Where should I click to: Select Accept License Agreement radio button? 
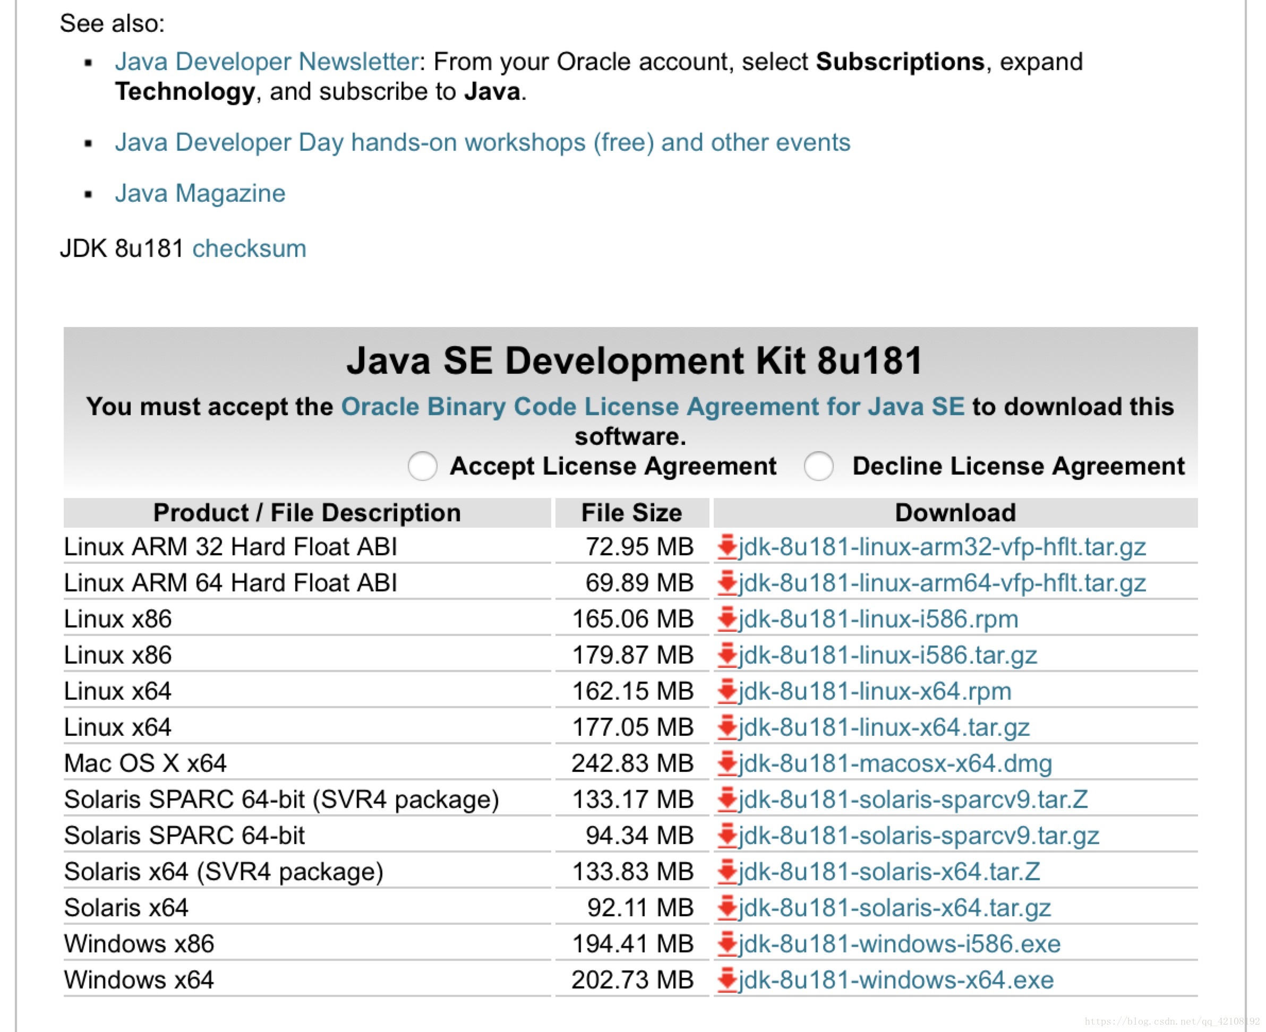click(x=422, y=466)
